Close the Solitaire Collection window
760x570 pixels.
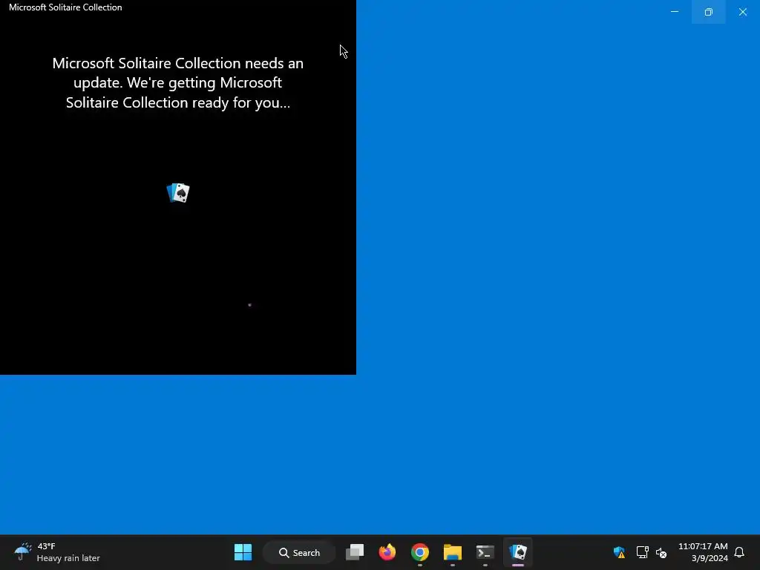(x=742, y=12)
